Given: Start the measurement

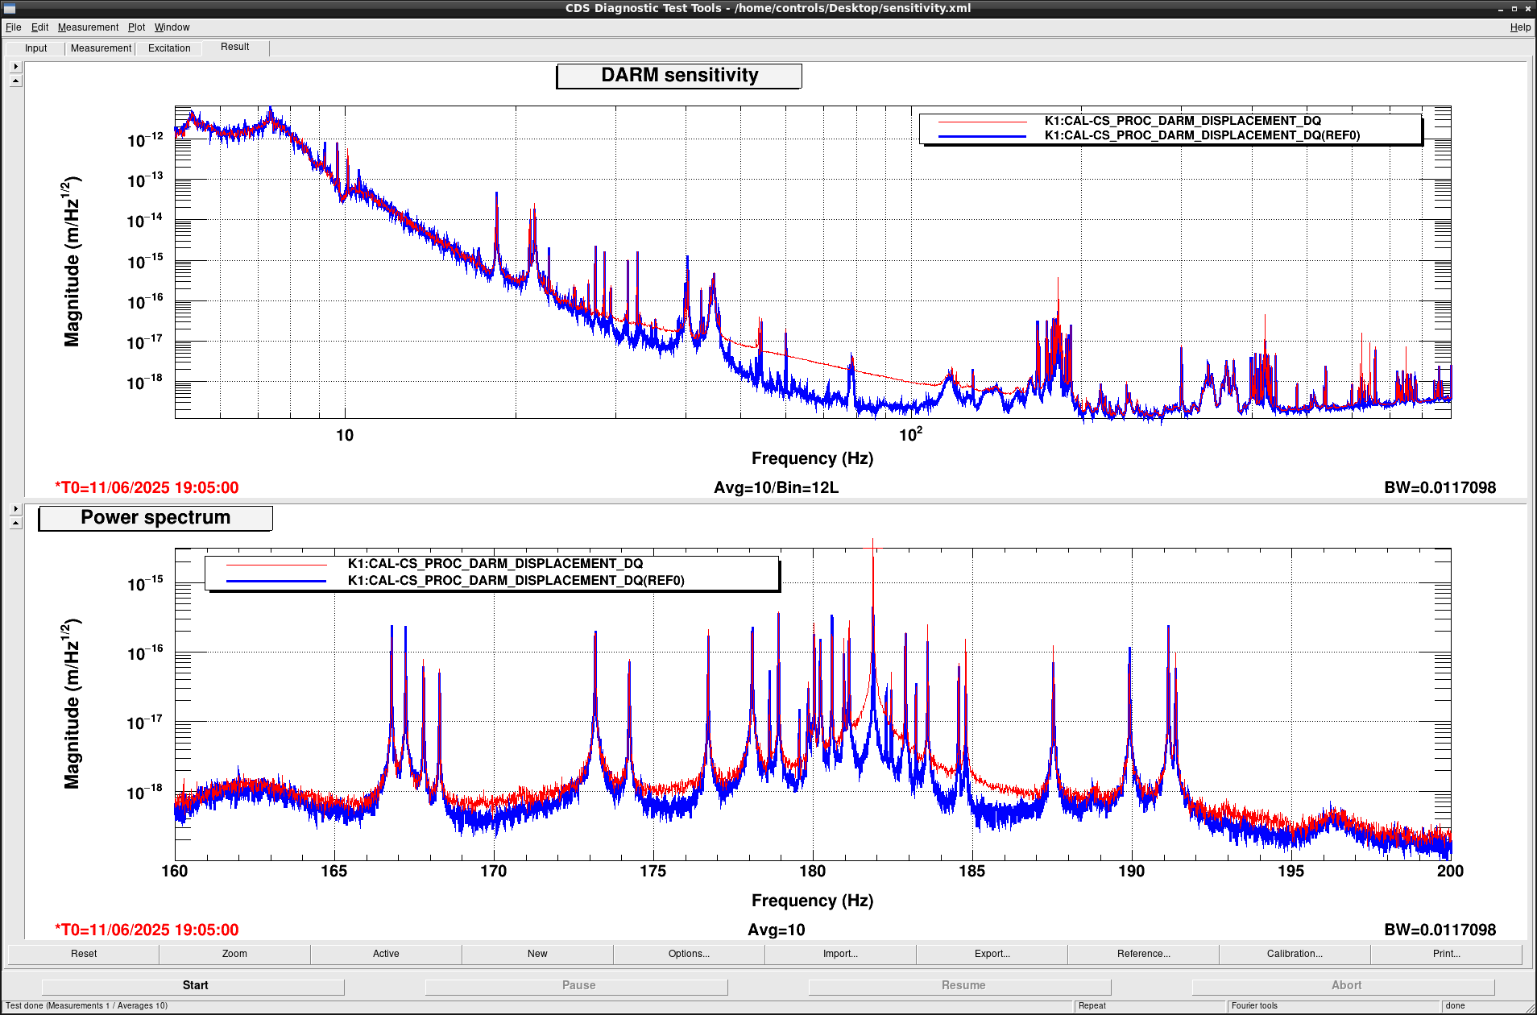Looking at the screenshot, I should click(x=194, y=985).
